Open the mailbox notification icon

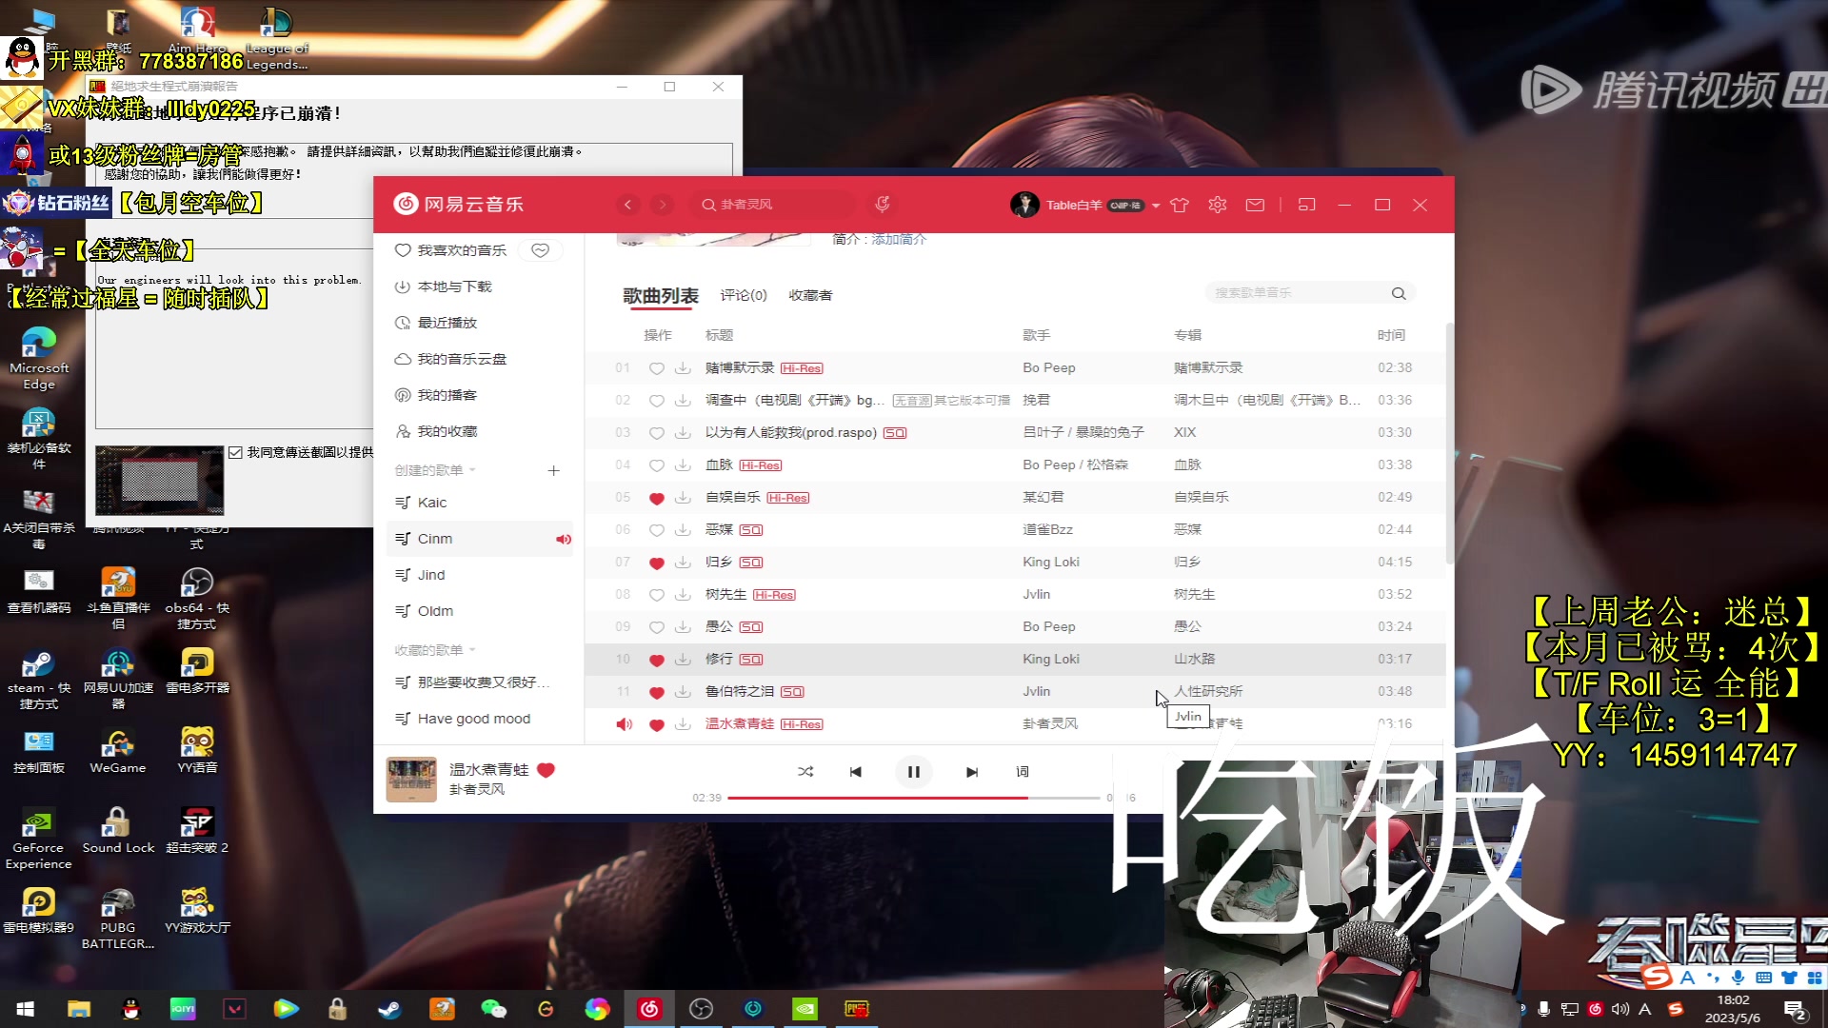pyautogui.click(x=1256, y=205)
